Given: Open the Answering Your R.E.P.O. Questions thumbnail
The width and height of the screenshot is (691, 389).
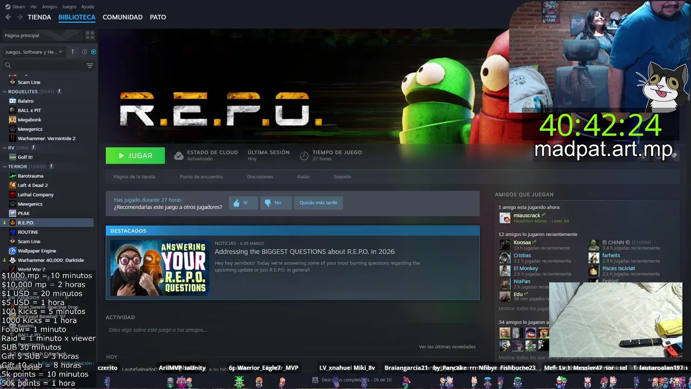Looking at the screenshot, I should tap(160, 267).
